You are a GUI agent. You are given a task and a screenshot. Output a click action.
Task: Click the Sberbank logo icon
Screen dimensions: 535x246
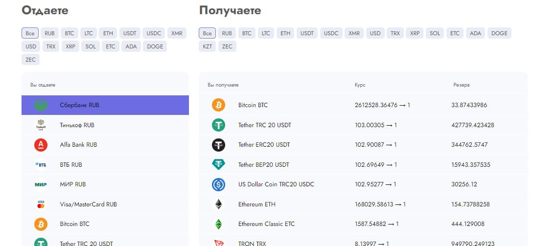41,105
